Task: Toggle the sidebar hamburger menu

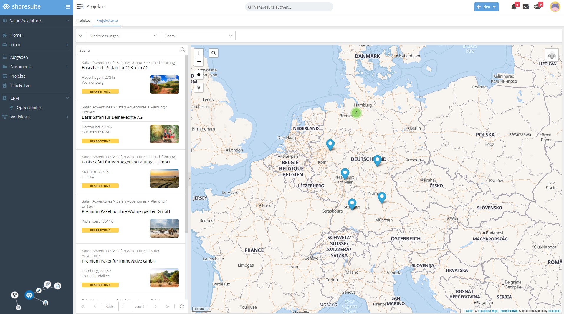Action: [x=67, y=7]
